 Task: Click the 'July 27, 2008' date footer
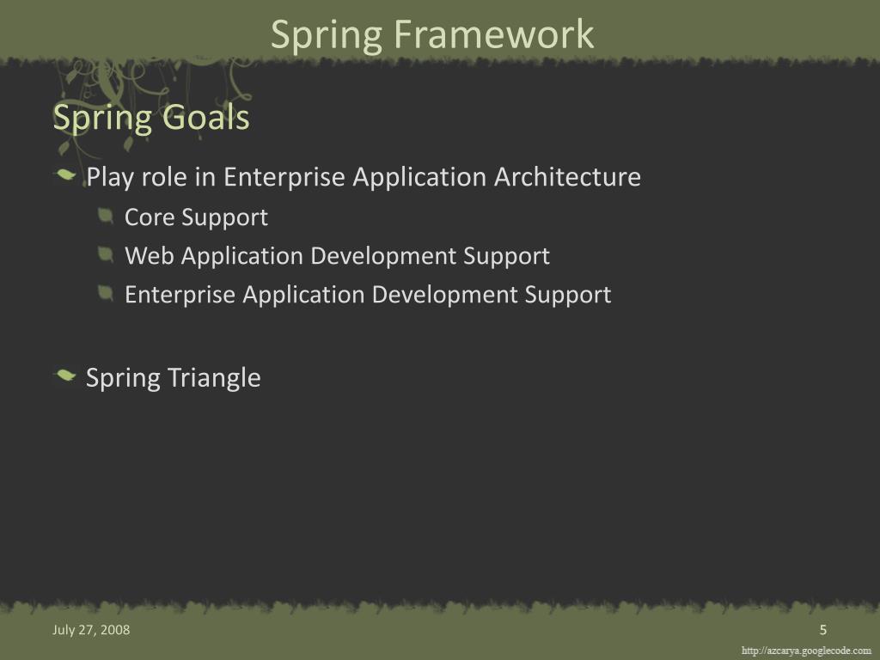pyautogui.click(x=91, y=630)
